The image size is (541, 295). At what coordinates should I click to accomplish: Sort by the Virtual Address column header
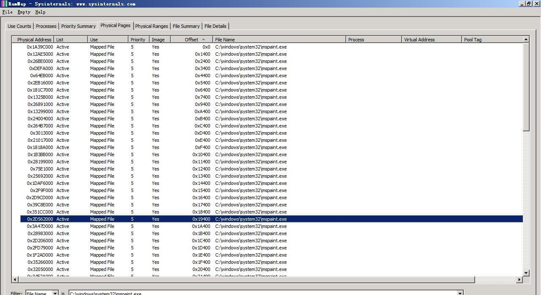coord(432,40)
